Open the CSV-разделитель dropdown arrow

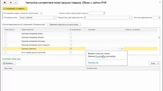55,18
